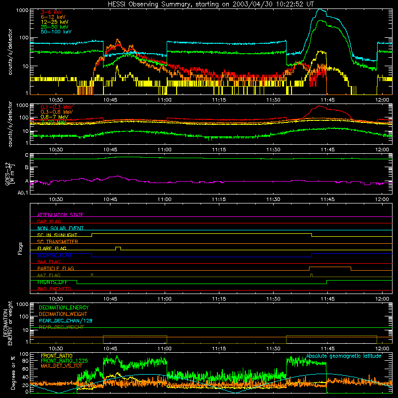Click the green 'FRONT_RATIO_1225' legend label
Viewport: 398px width, 398px height.
pos(64,361)
